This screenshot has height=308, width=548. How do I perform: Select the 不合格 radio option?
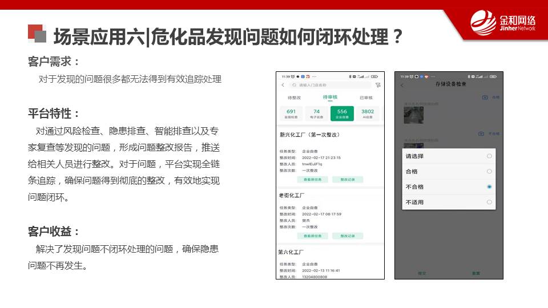point(489,187)
